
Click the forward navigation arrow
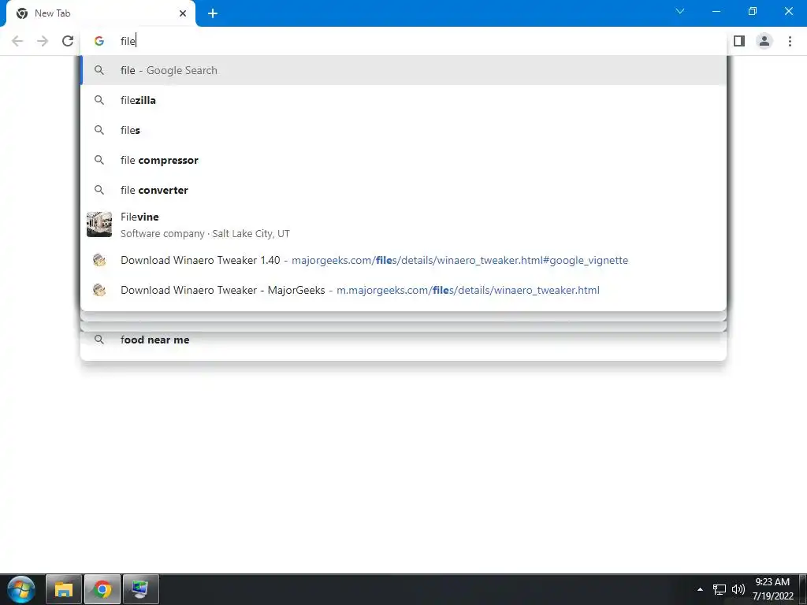coord(43,41)
